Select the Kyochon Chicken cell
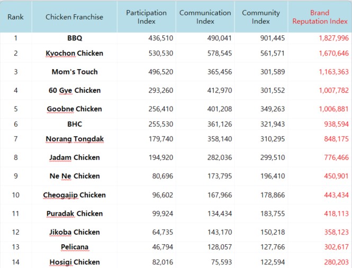This screenshot has height=268, width=352. pos(74,53)
